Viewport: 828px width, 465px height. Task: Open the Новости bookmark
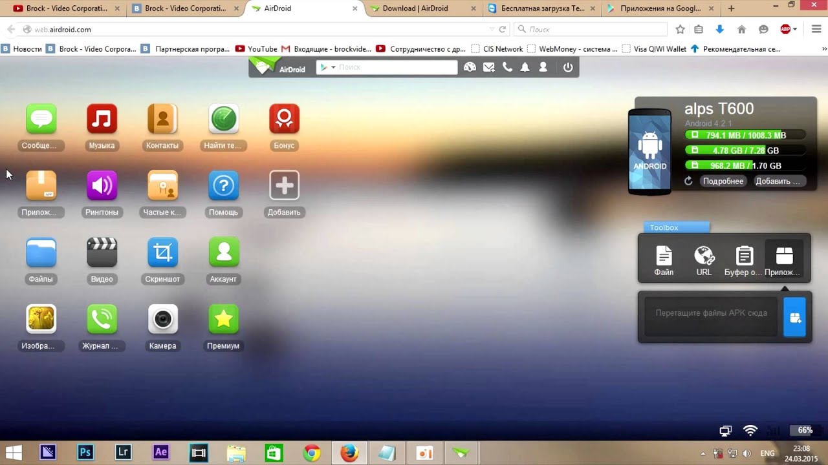tap(21, 48)
